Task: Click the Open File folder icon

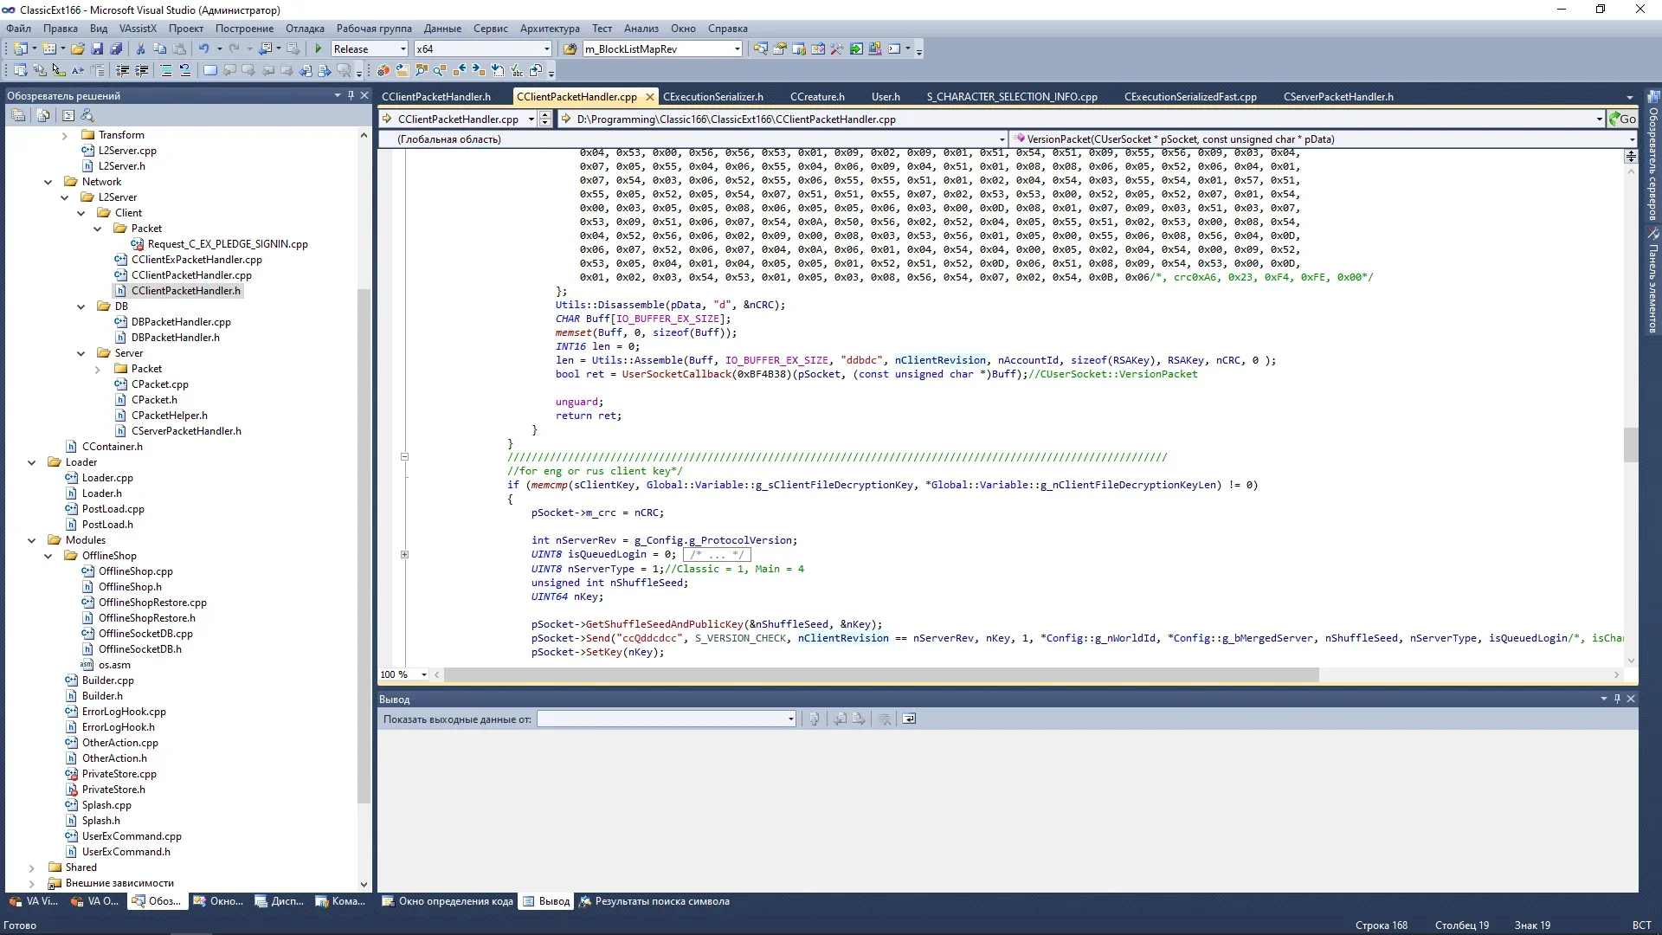Action: (x=78, y=49)
